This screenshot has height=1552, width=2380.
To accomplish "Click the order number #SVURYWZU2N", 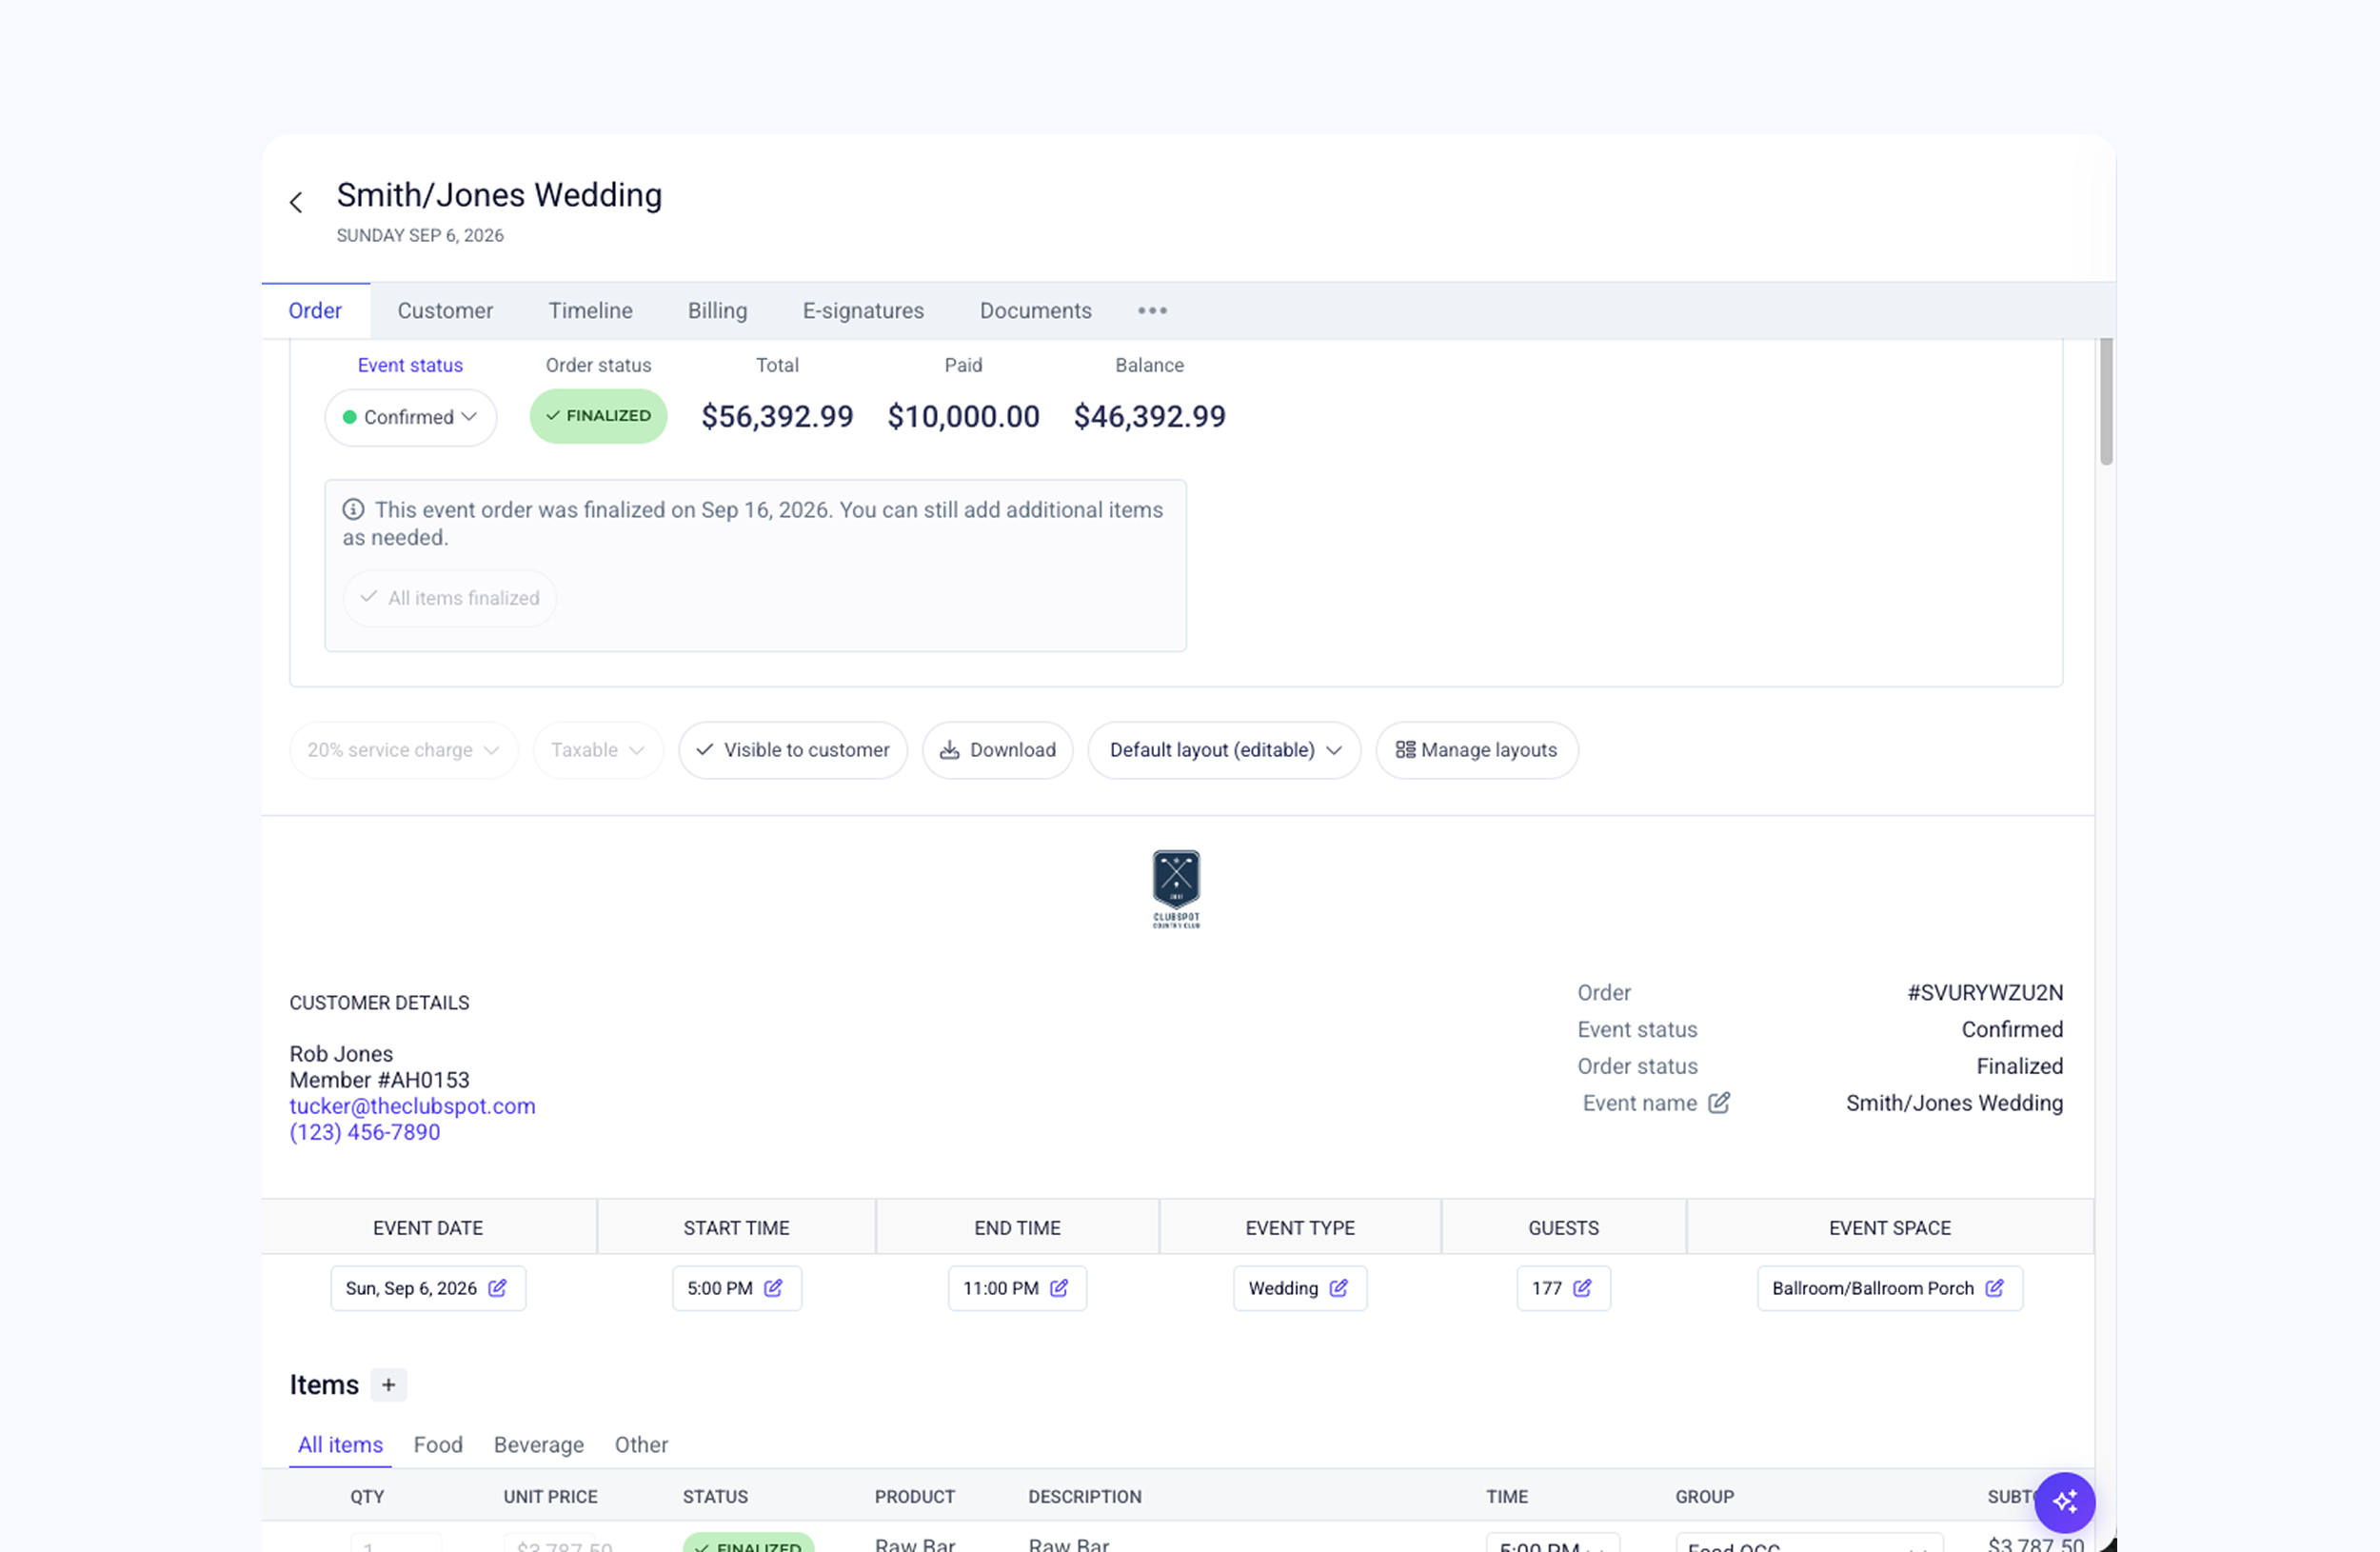I will (1984, 993).
